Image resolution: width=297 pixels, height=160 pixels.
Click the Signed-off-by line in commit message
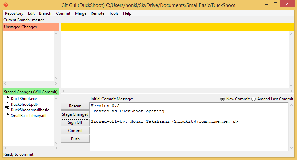[164, 121]
